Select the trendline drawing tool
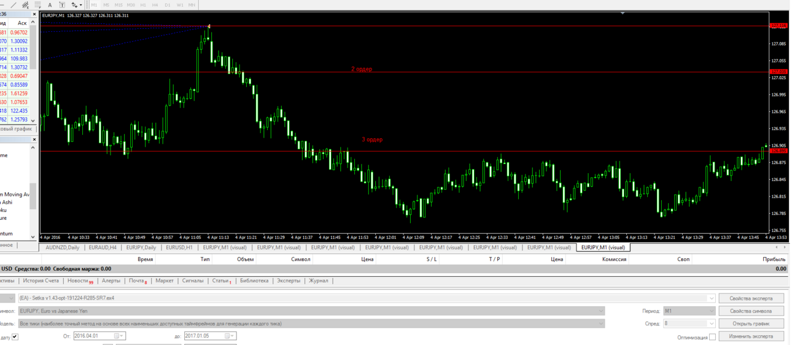The height and width of the screenshot is (345, 792). (x=13, y=5)
